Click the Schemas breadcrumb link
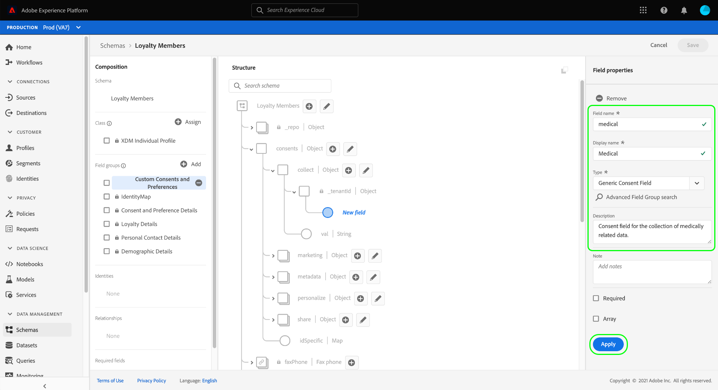Screen dimensions: 718x390 coord(113,46)
